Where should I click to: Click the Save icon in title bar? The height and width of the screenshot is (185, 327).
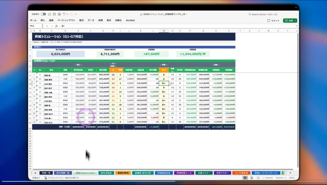tap(54, 14)
